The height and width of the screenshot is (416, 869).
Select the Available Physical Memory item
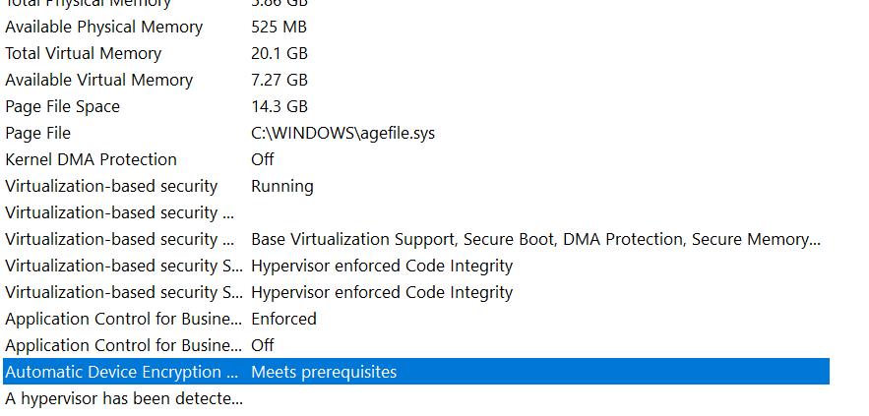pyautogui.click(x=103, y=27)
